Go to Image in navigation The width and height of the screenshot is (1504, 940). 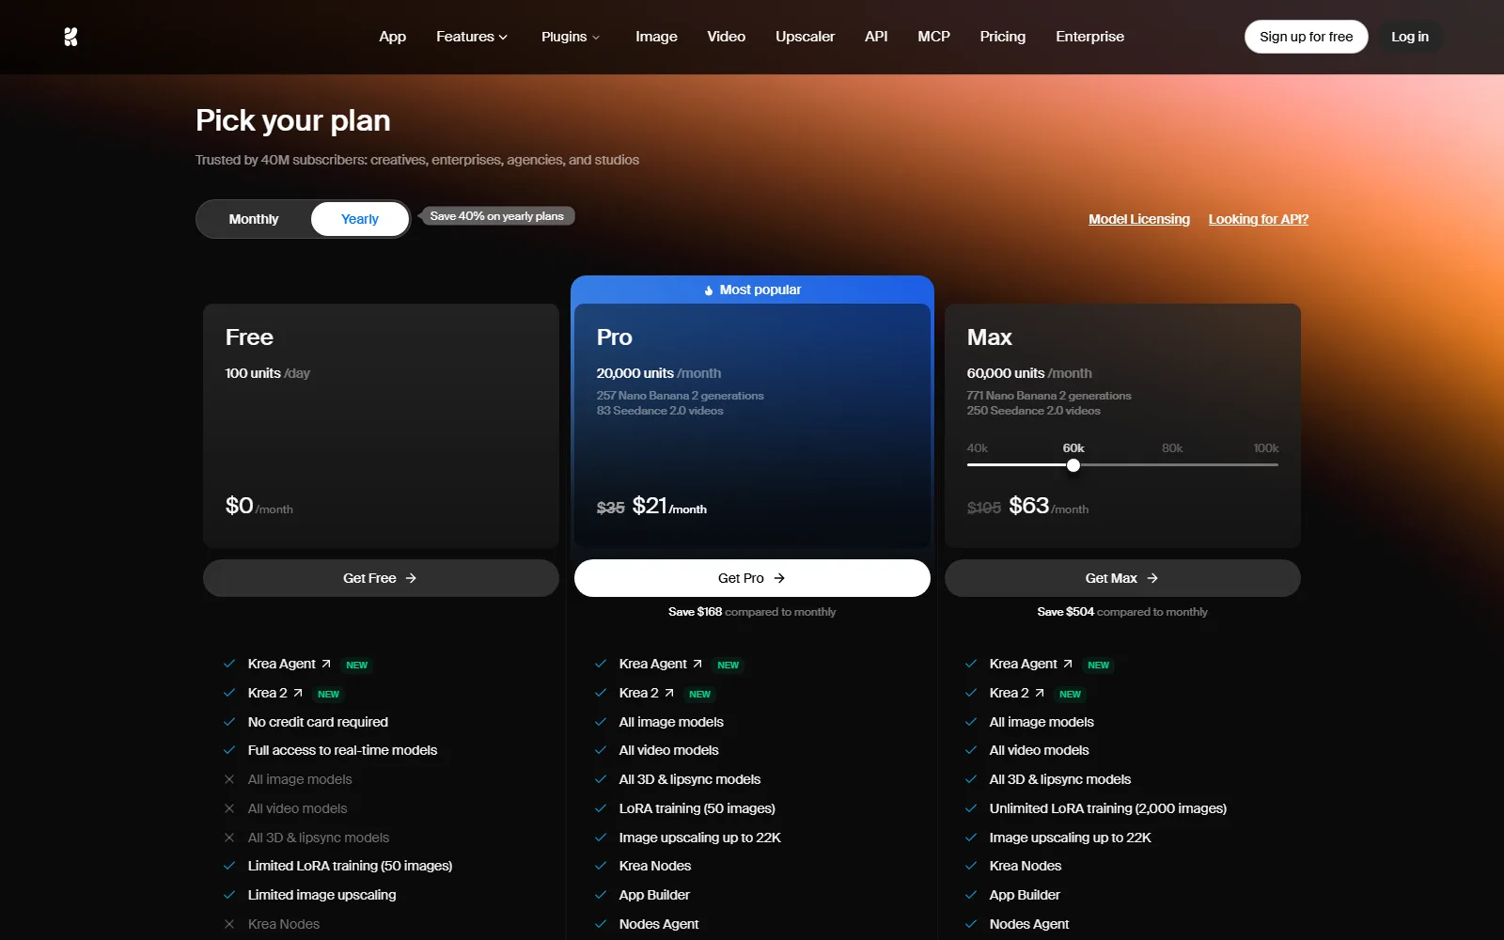[x=656, y=37]
